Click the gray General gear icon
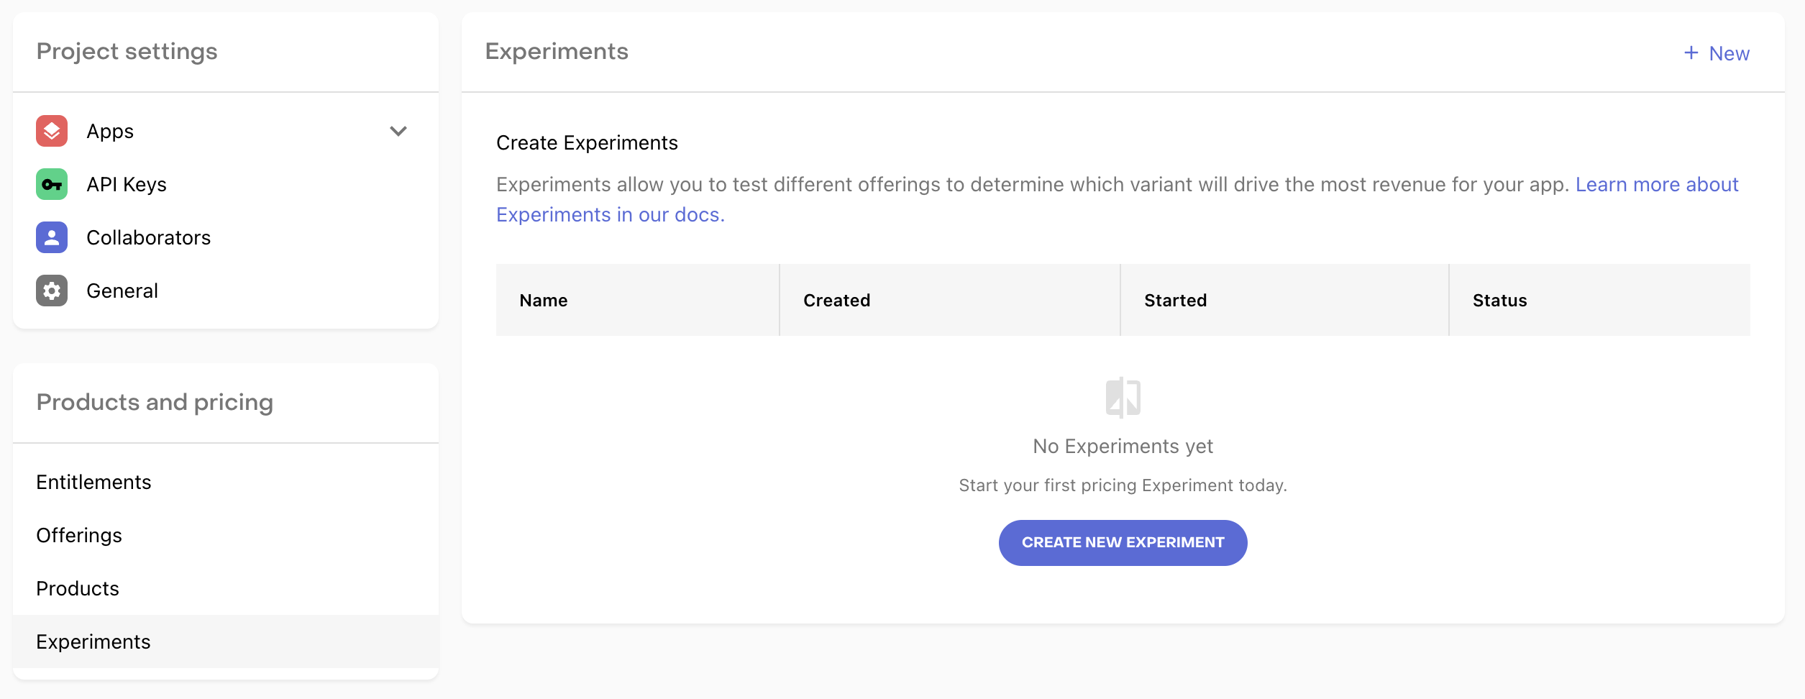 (x=52, y=291)
